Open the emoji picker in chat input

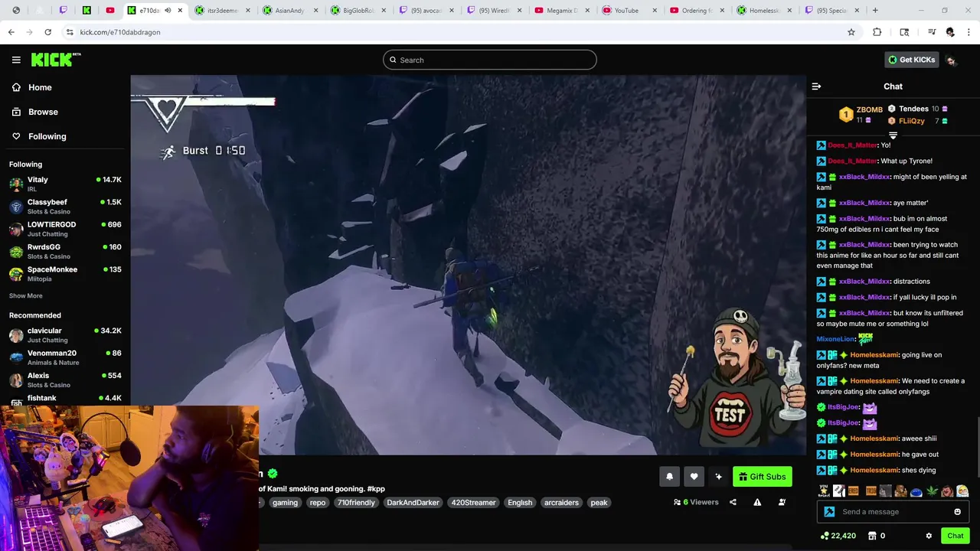point(957,512)
